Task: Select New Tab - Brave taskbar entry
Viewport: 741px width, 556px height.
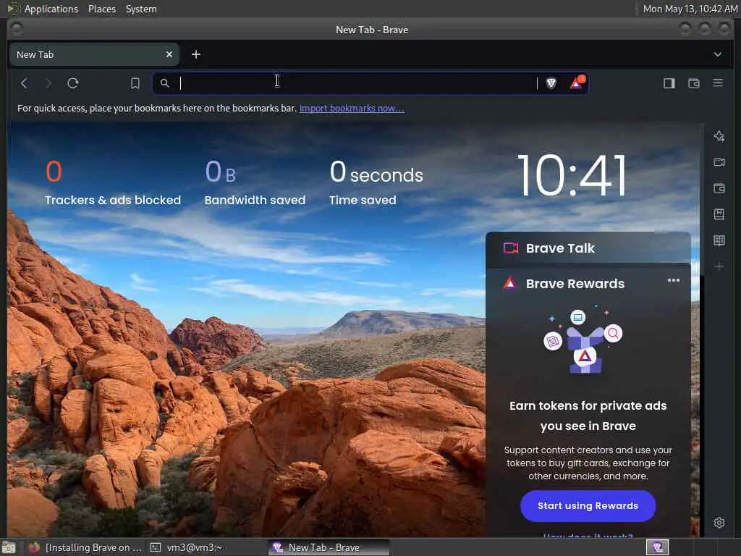Action: (329, 547)
